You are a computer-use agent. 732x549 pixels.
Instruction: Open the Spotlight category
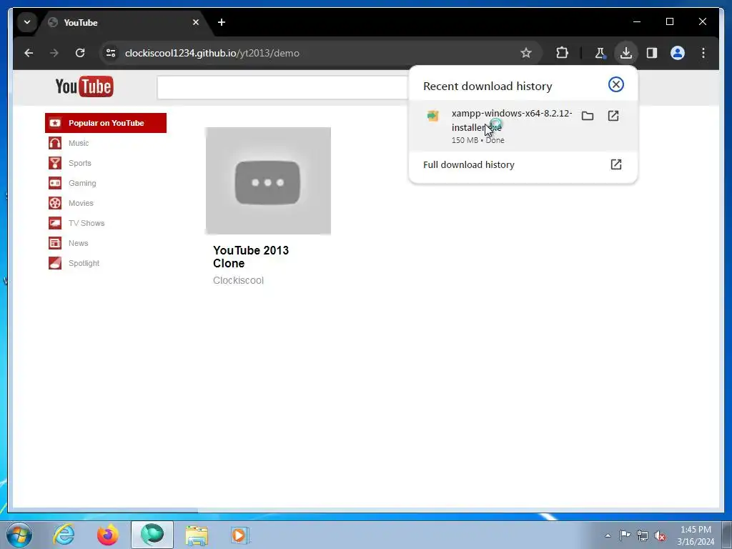click(84, 263)
